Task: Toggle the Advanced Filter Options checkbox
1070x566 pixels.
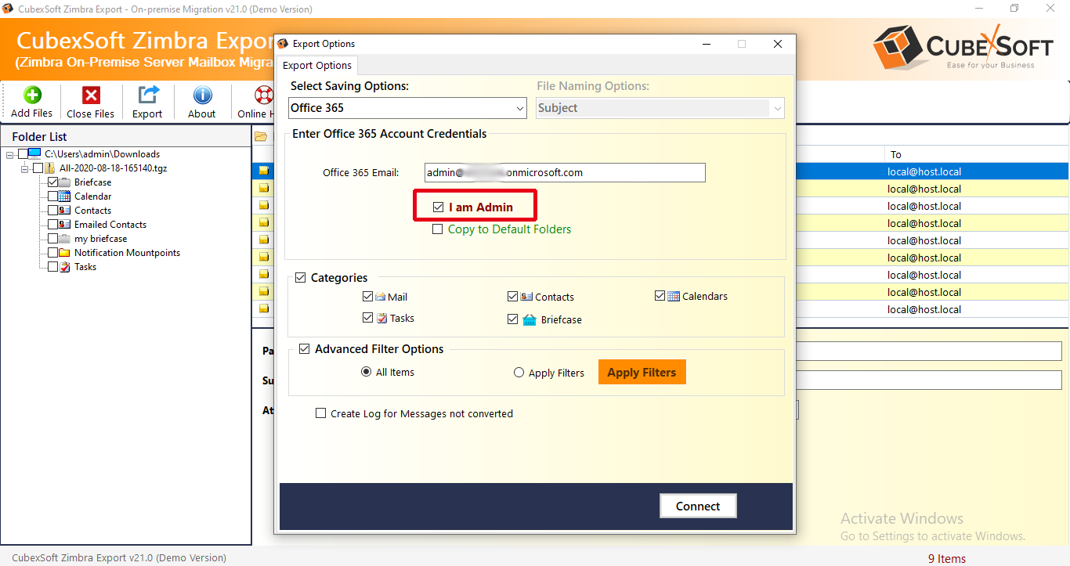Action: coord(305,349)
